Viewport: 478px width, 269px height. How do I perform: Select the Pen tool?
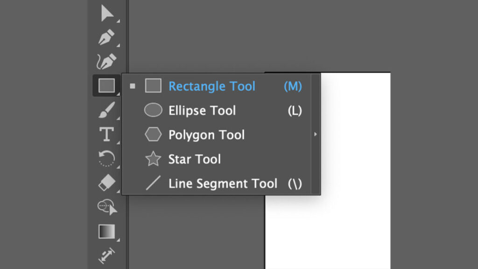click(107, 37)
